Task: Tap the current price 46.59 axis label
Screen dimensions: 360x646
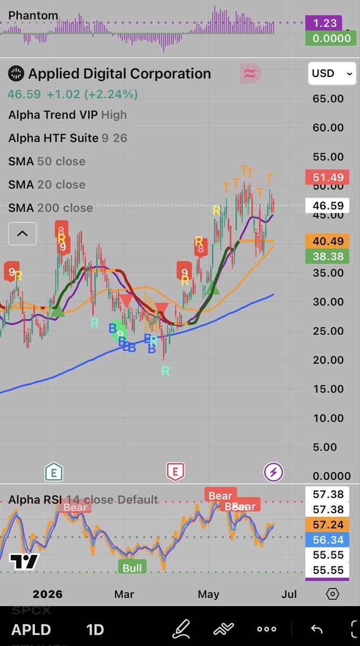Action: (328, 206)
